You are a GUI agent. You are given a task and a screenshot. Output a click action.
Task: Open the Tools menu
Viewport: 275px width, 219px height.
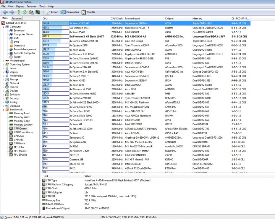42,6
